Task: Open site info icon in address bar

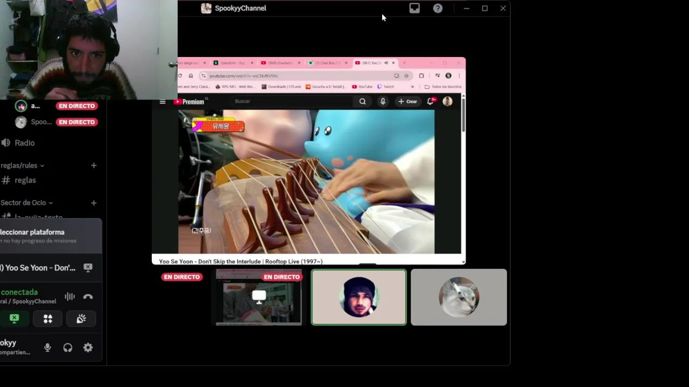Action: [x=203, y=76]
